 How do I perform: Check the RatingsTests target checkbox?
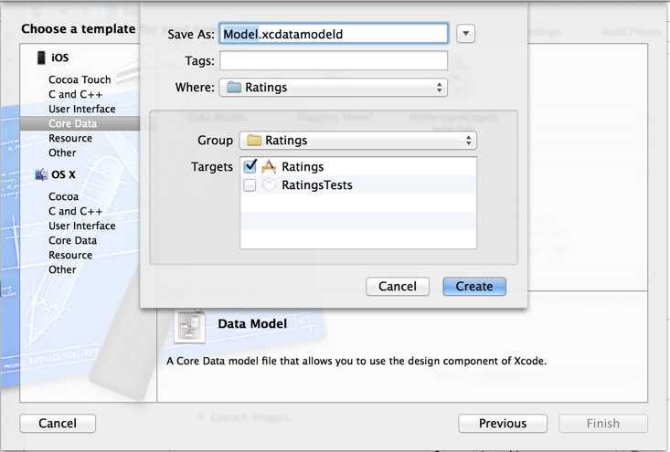tap(250, 185)
